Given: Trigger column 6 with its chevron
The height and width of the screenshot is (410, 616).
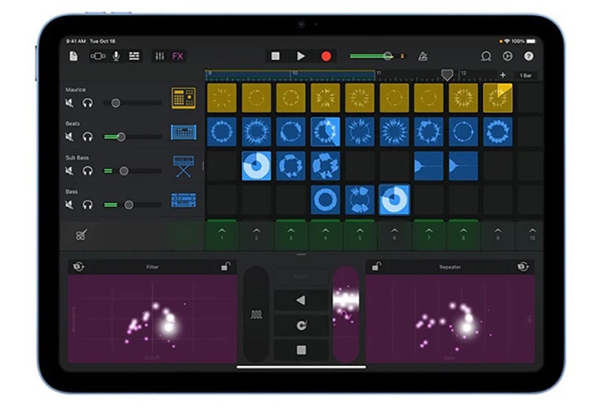Looking at the screenshot, I should tap(394, 235).
